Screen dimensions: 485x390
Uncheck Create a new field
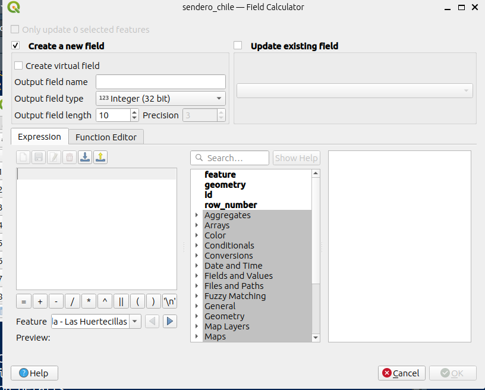click(16, 46)
